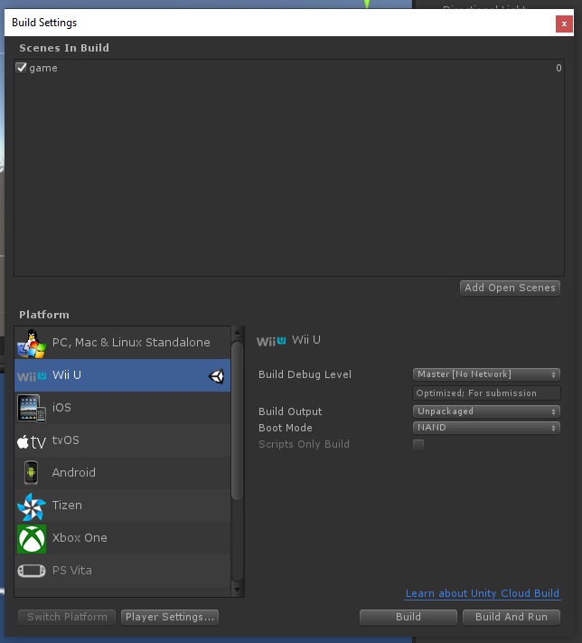
Task: Click the PS Vita handheld icon
Action: [x=32, y=571]
